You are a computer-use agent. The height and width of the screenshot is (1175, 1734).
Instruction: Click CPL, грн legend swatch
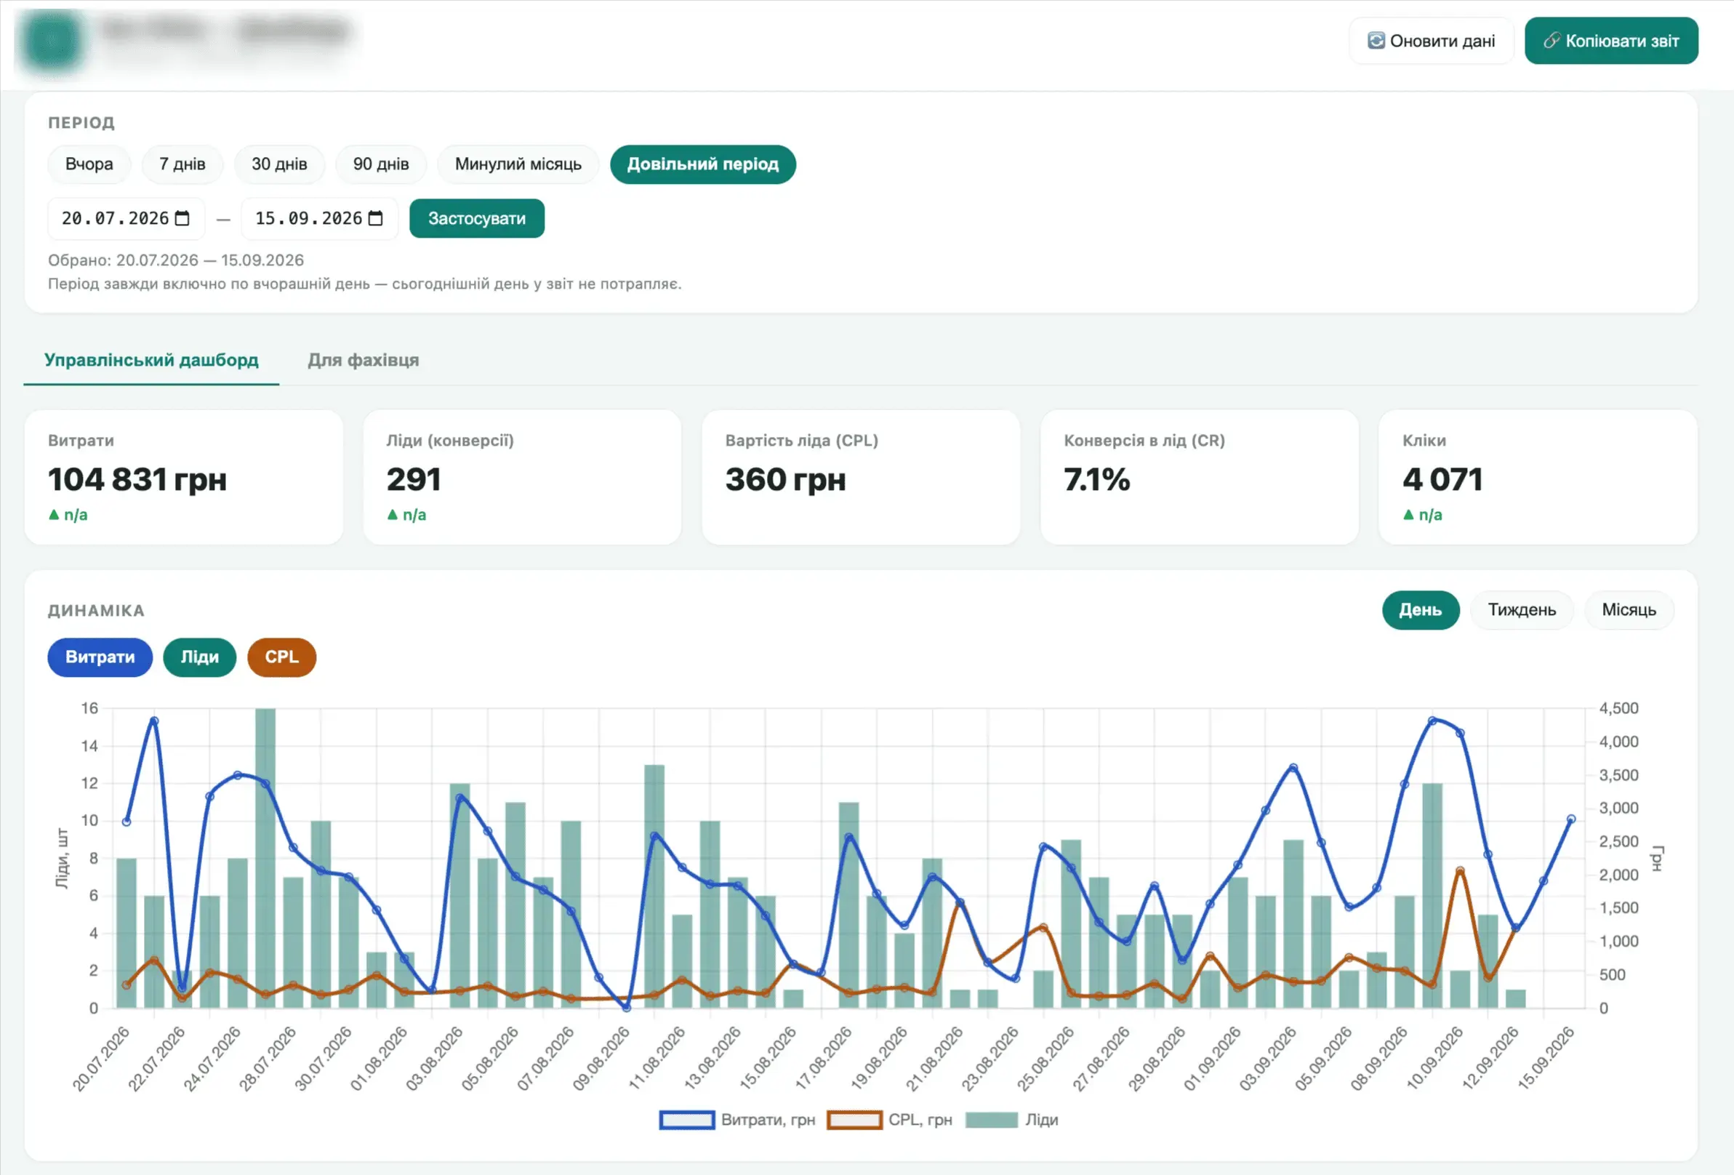point(855,1120)
